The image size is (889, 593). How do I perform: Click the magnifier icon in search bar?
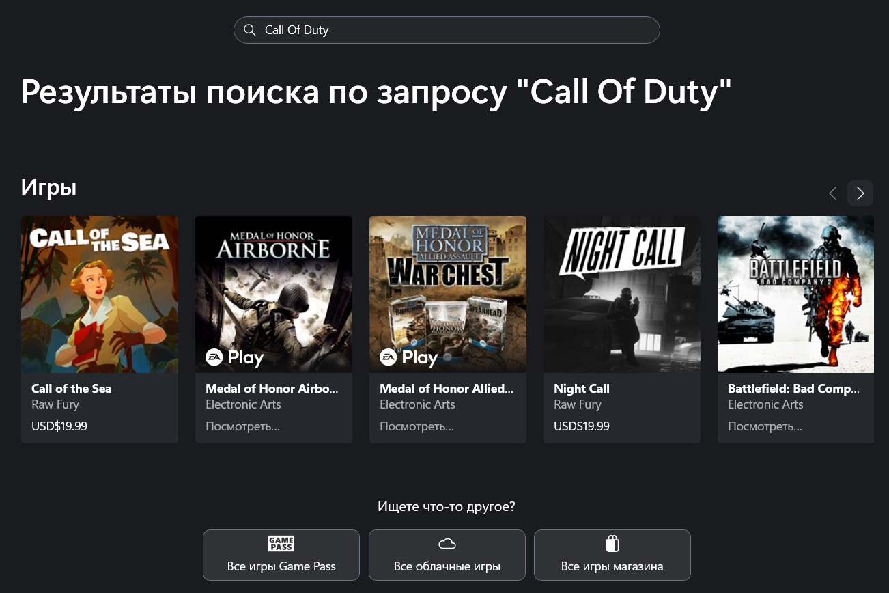tap(250, 30)
